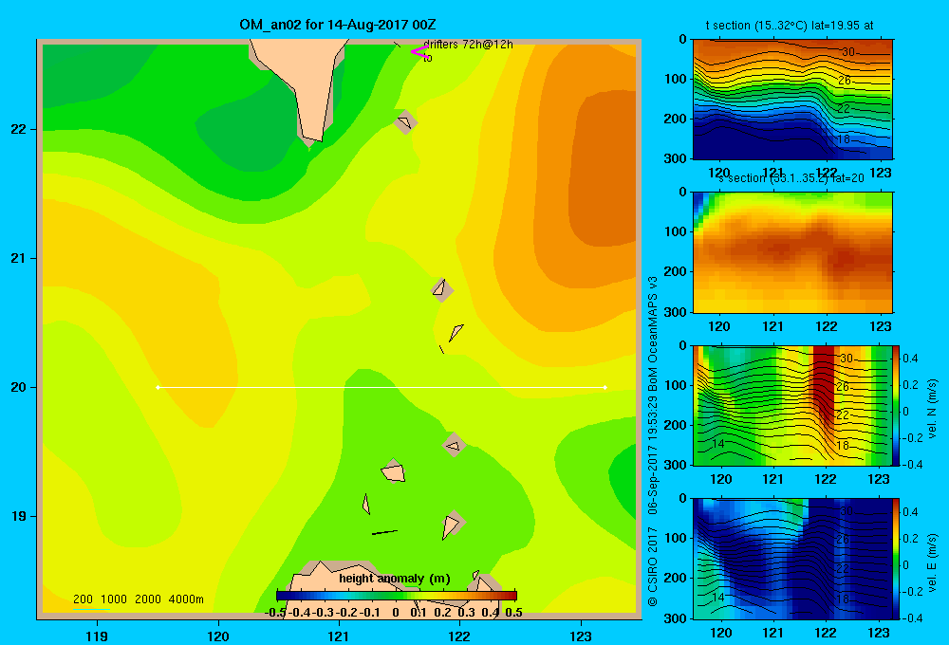Image resolution: width=949 pixels, height=645 pixels.
Task: Click longitude label 123 on the map axis
Action: pos(581,636)
